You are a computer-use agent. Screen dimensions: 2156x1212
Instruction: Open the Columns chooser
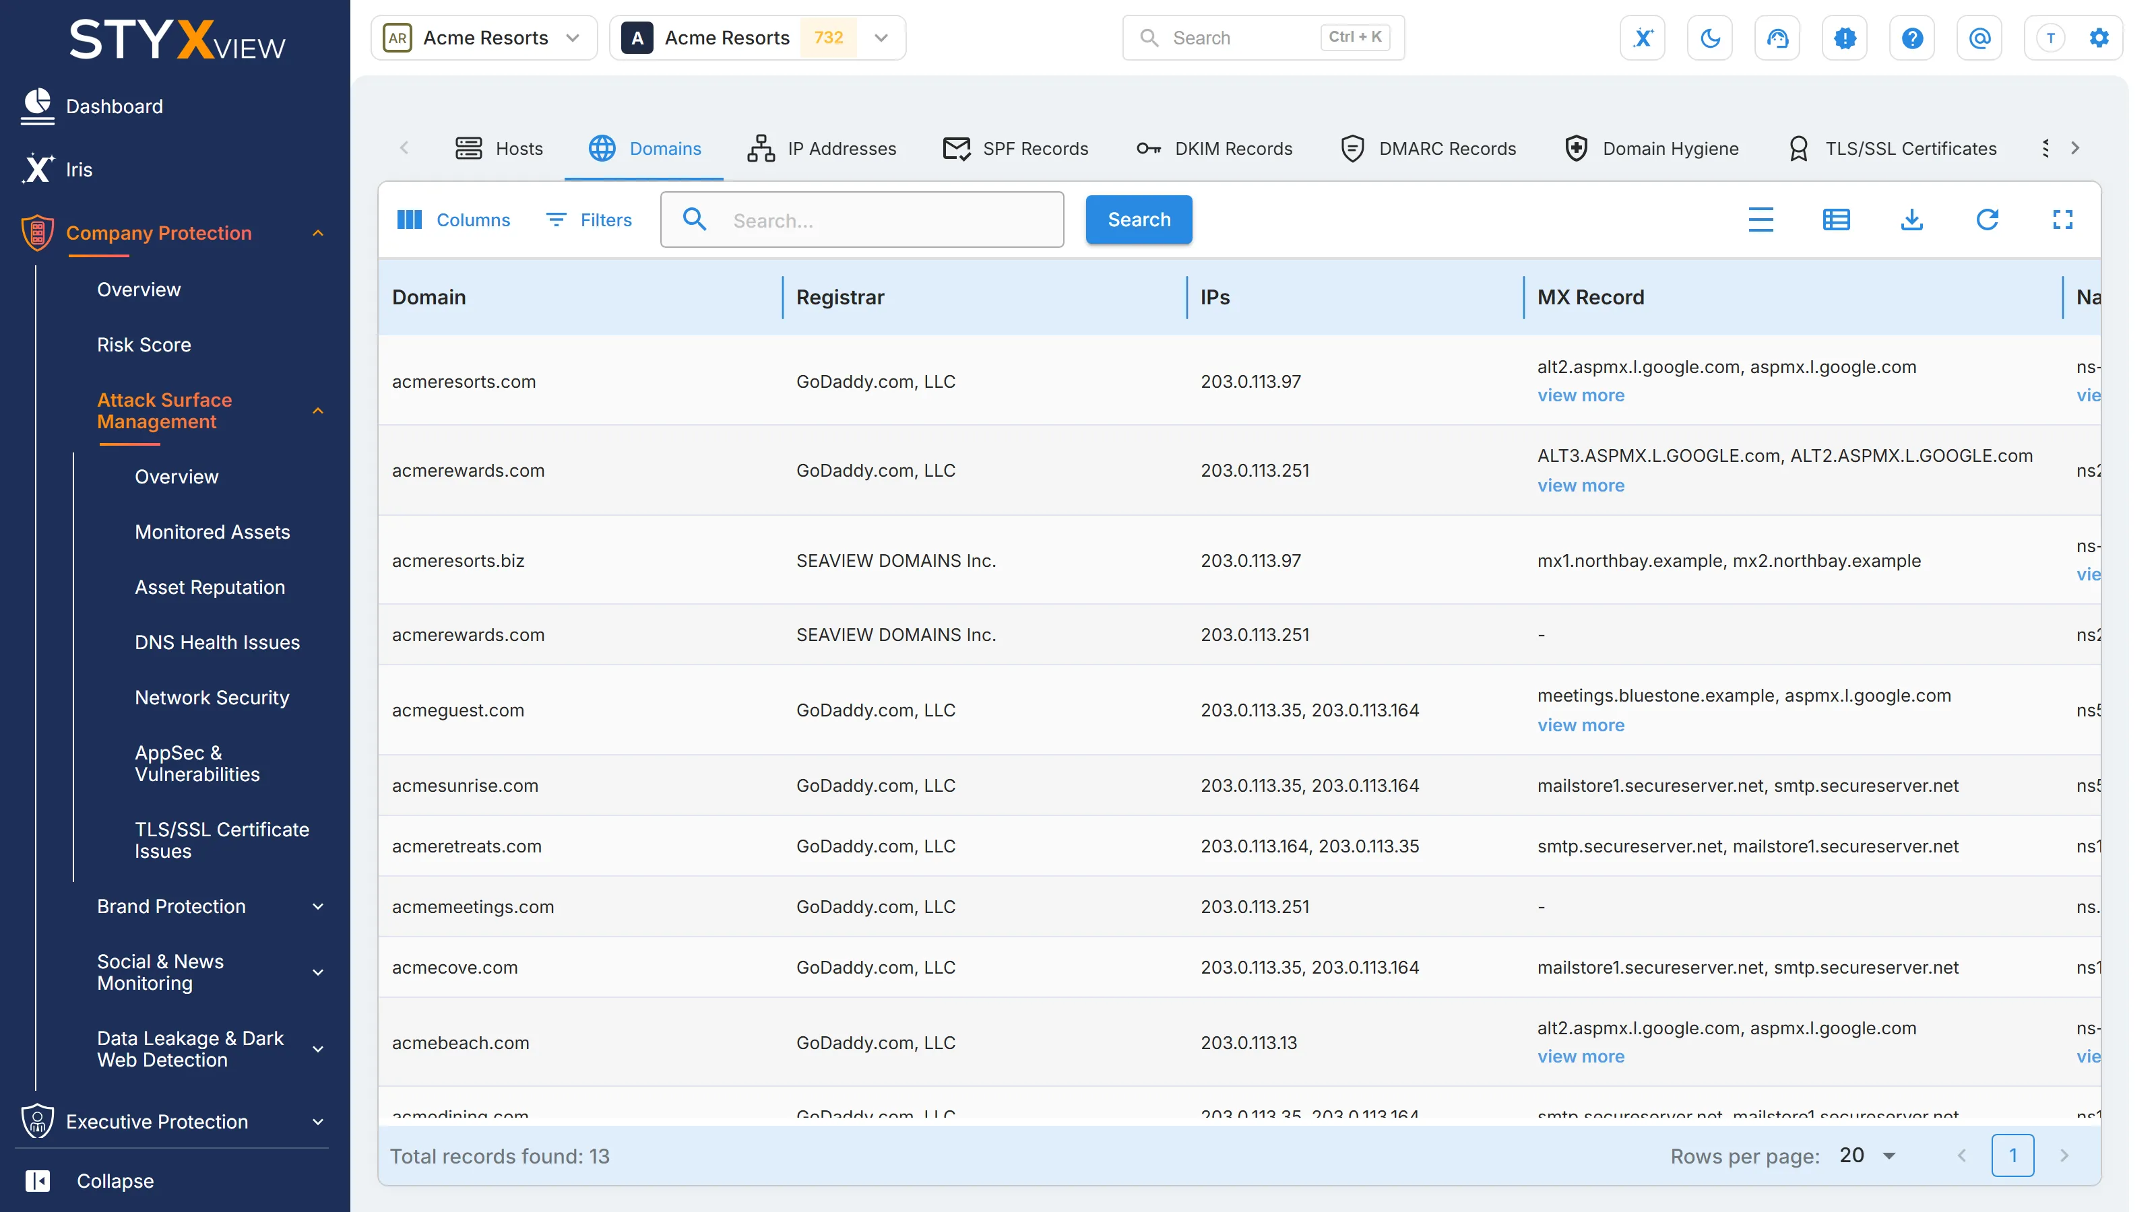click(x=453, y=219)
